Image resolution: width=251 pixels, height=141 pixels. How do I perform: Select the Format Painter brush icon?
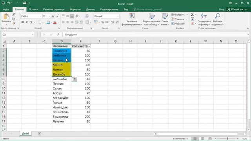point(14,23)
